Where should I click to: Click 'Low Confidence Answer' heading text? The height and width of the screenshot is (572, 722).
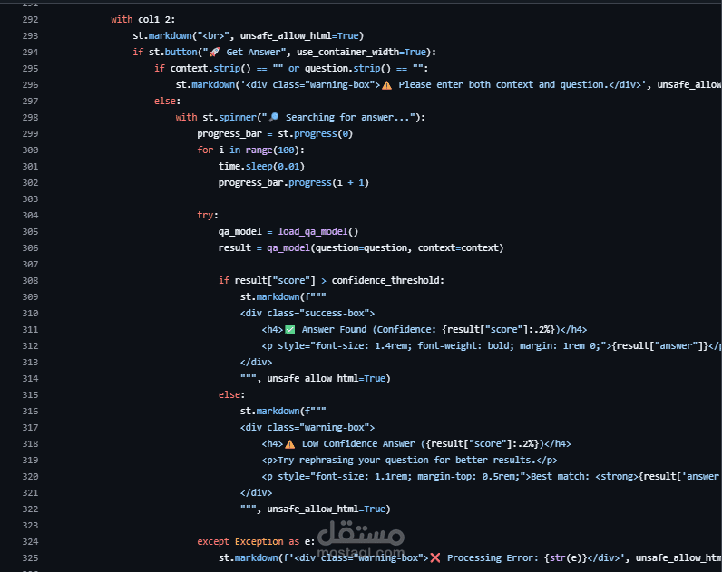[x=358, y=444]
